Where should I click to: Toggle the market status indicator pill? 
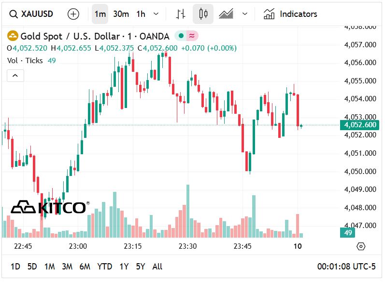[186, 36]
